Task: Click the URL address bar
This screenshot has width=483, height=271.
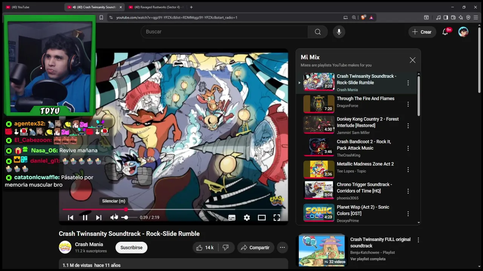Action: (226, 17)
